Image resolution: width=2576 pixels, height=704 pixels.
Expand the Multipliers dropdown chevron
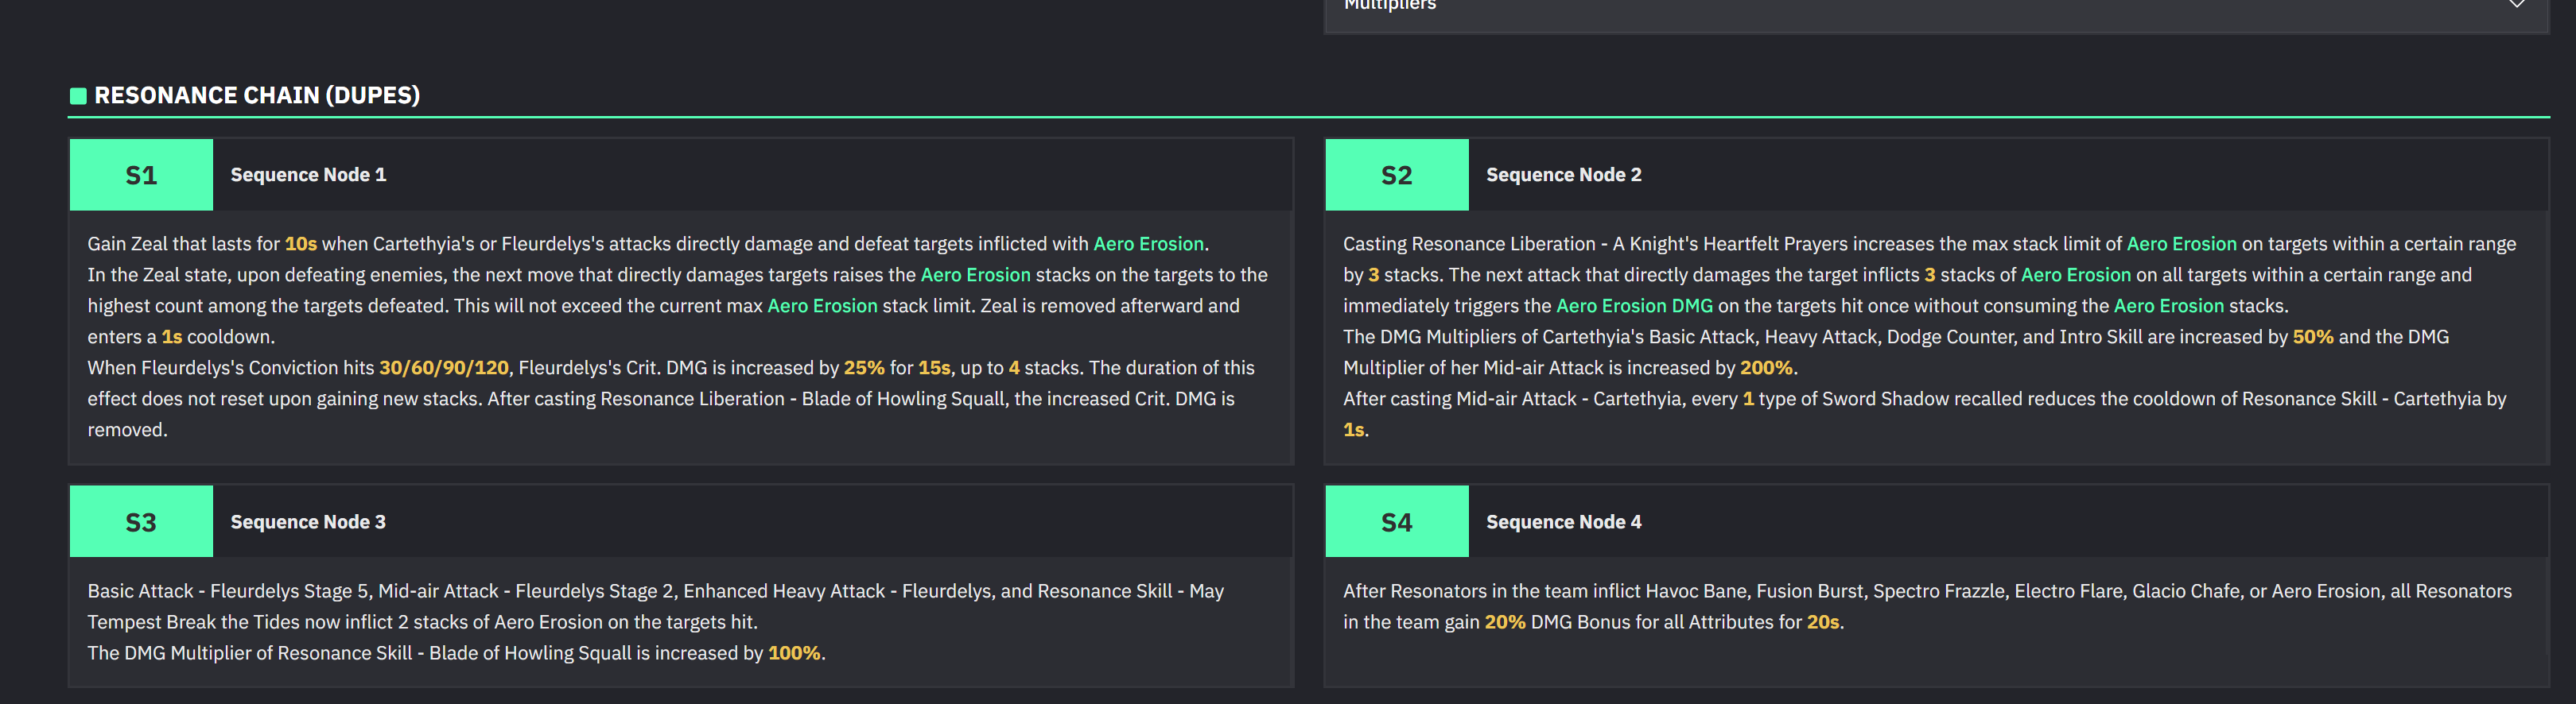(2516, 5)
